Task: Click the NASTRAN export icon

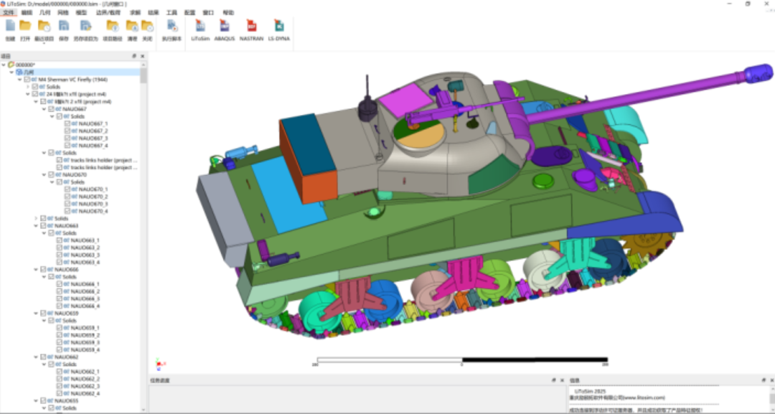Action: coord(252,26)
